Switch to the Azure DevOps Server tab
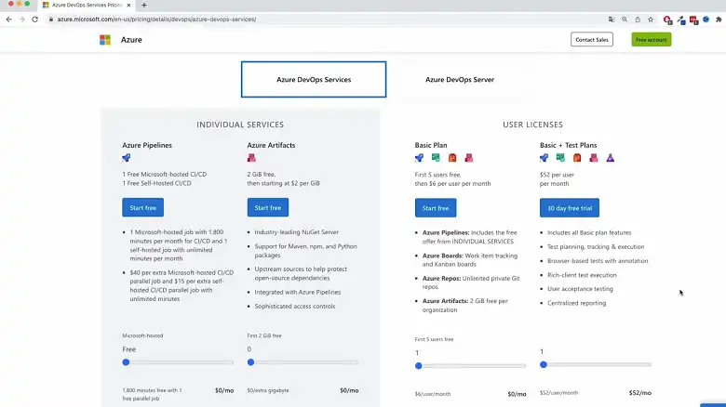Image resolution: width=726 pixels, height=407 pixels. click(460, 80)
